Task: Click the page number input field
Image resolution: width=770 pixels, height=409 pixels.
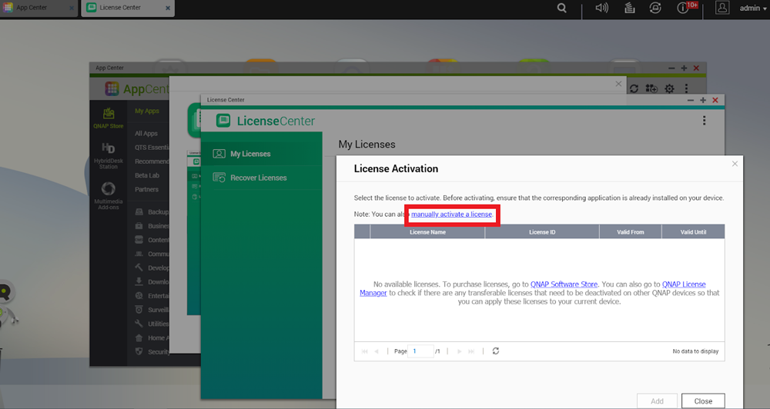Action: (x=421, y=351)
